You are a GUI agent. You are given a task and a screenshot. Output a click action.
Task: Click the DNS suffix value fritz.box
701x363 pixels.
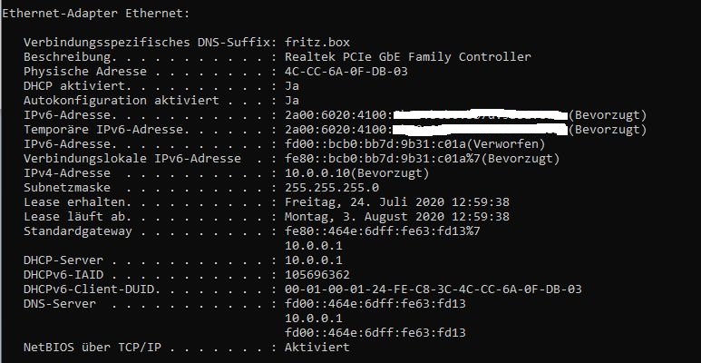pyautogui.click(x=317, y=43)
